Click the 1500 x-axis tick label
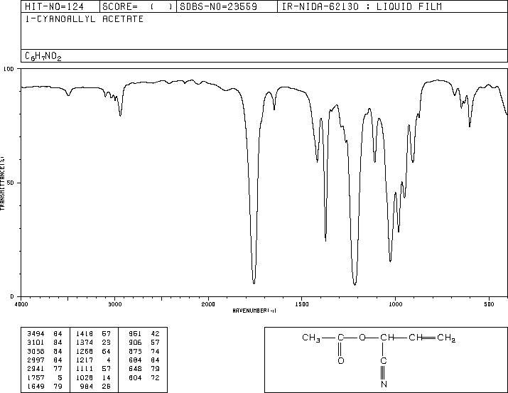 [302, 304]
